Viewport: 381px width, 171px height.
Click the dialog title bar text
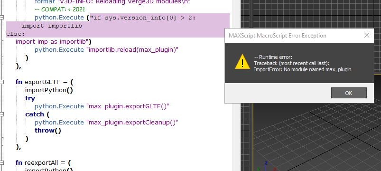[x=278, y=36]
